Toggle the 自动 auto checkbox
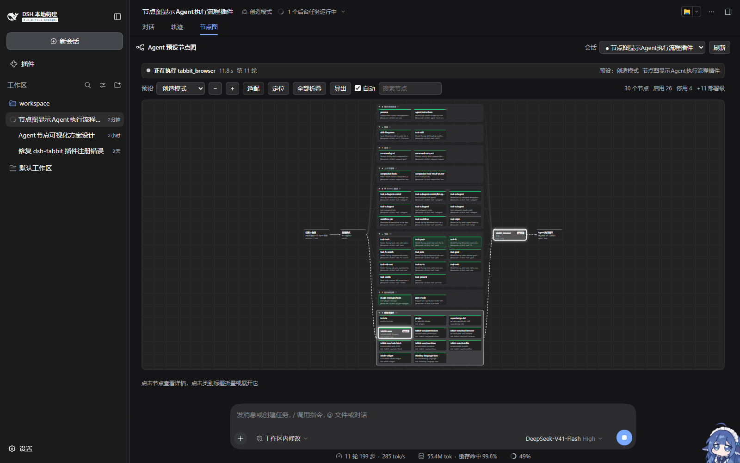Image resolution: width=740 pixels, height=463 pixels. (x=358, y=88)
